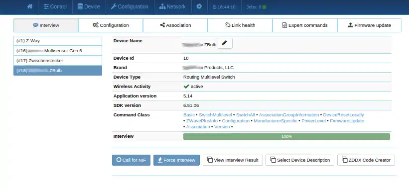Open the PowerLevel link

coord(313,121)
